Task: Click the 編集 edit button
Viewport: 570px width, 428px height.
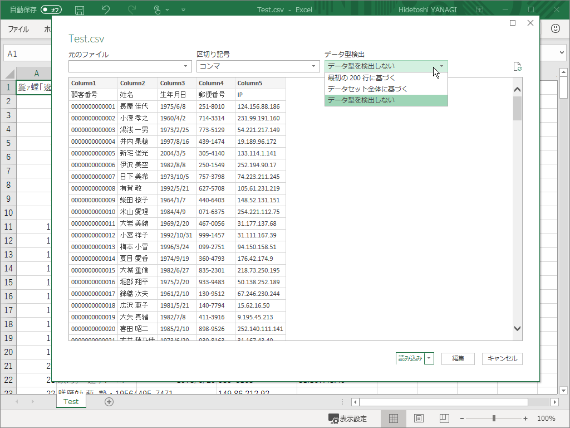Action: point(458,358)
